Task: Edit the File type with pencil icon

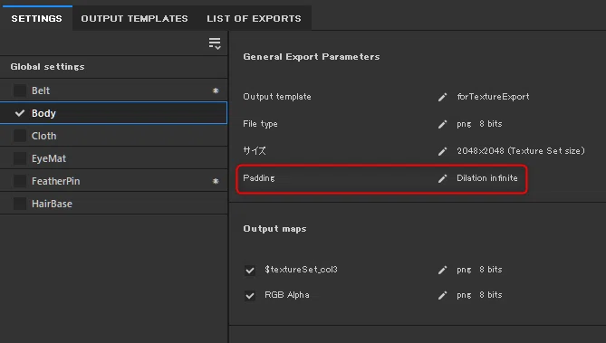Action: (x=442, y=124)
